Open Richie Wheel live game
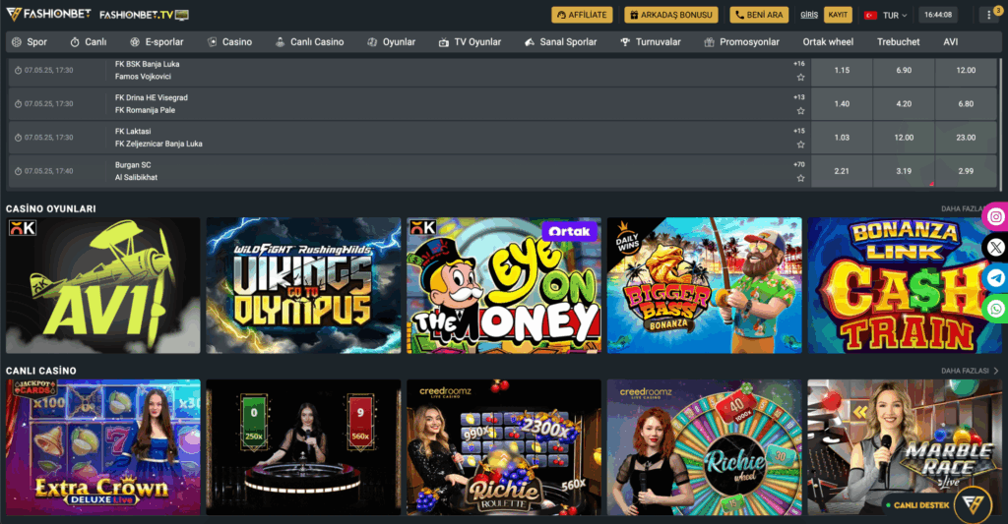The image size is (1008, 524). click(x=705, y=447)
